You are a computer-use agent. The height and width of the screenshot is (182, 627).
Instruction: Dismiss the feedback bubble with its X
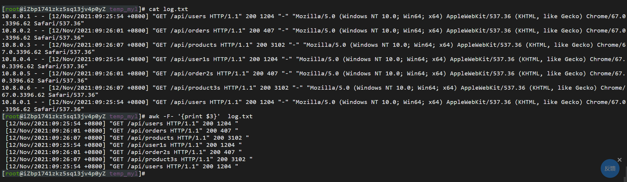pyautogui.click(x=620, y=160)
